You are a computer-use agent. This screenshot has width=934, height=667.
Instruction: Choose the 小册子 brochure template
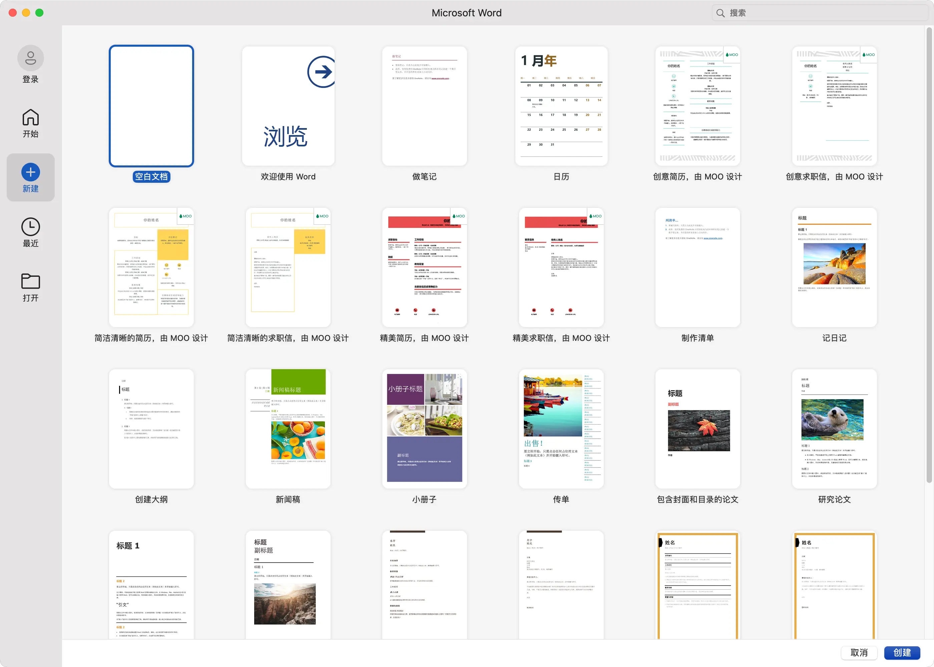424,428
